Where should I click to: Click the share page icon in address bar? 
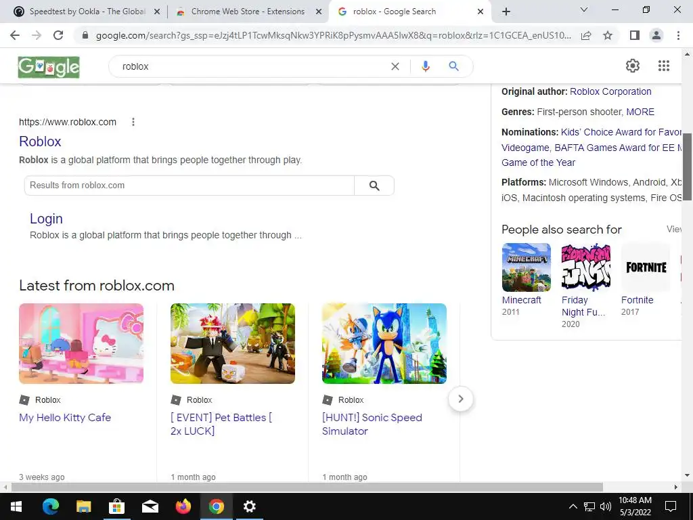[586, 35]
